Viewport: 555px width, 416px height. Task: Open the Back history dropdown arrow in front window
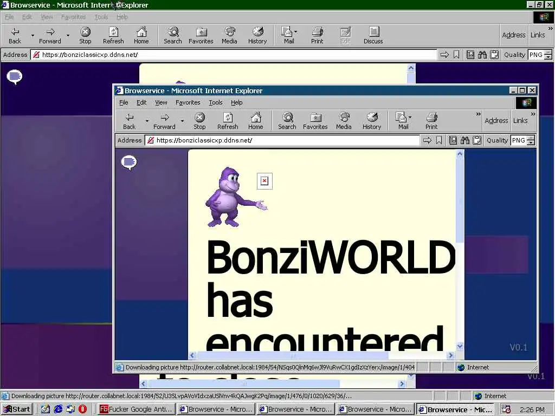[x=147, y=121]
